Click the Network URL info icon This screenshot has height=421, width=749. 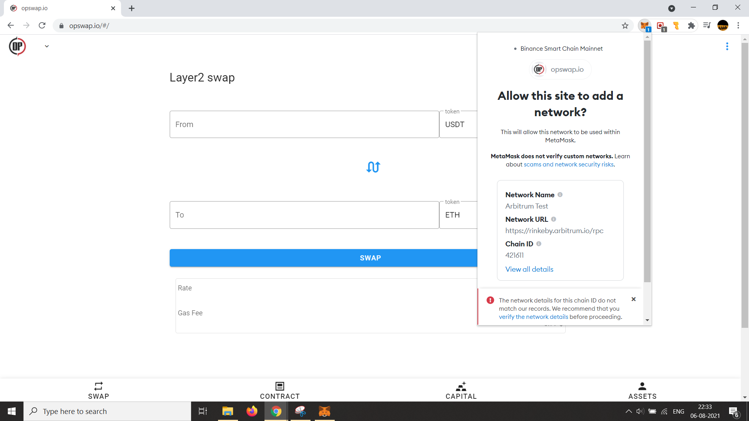[554, 219]
